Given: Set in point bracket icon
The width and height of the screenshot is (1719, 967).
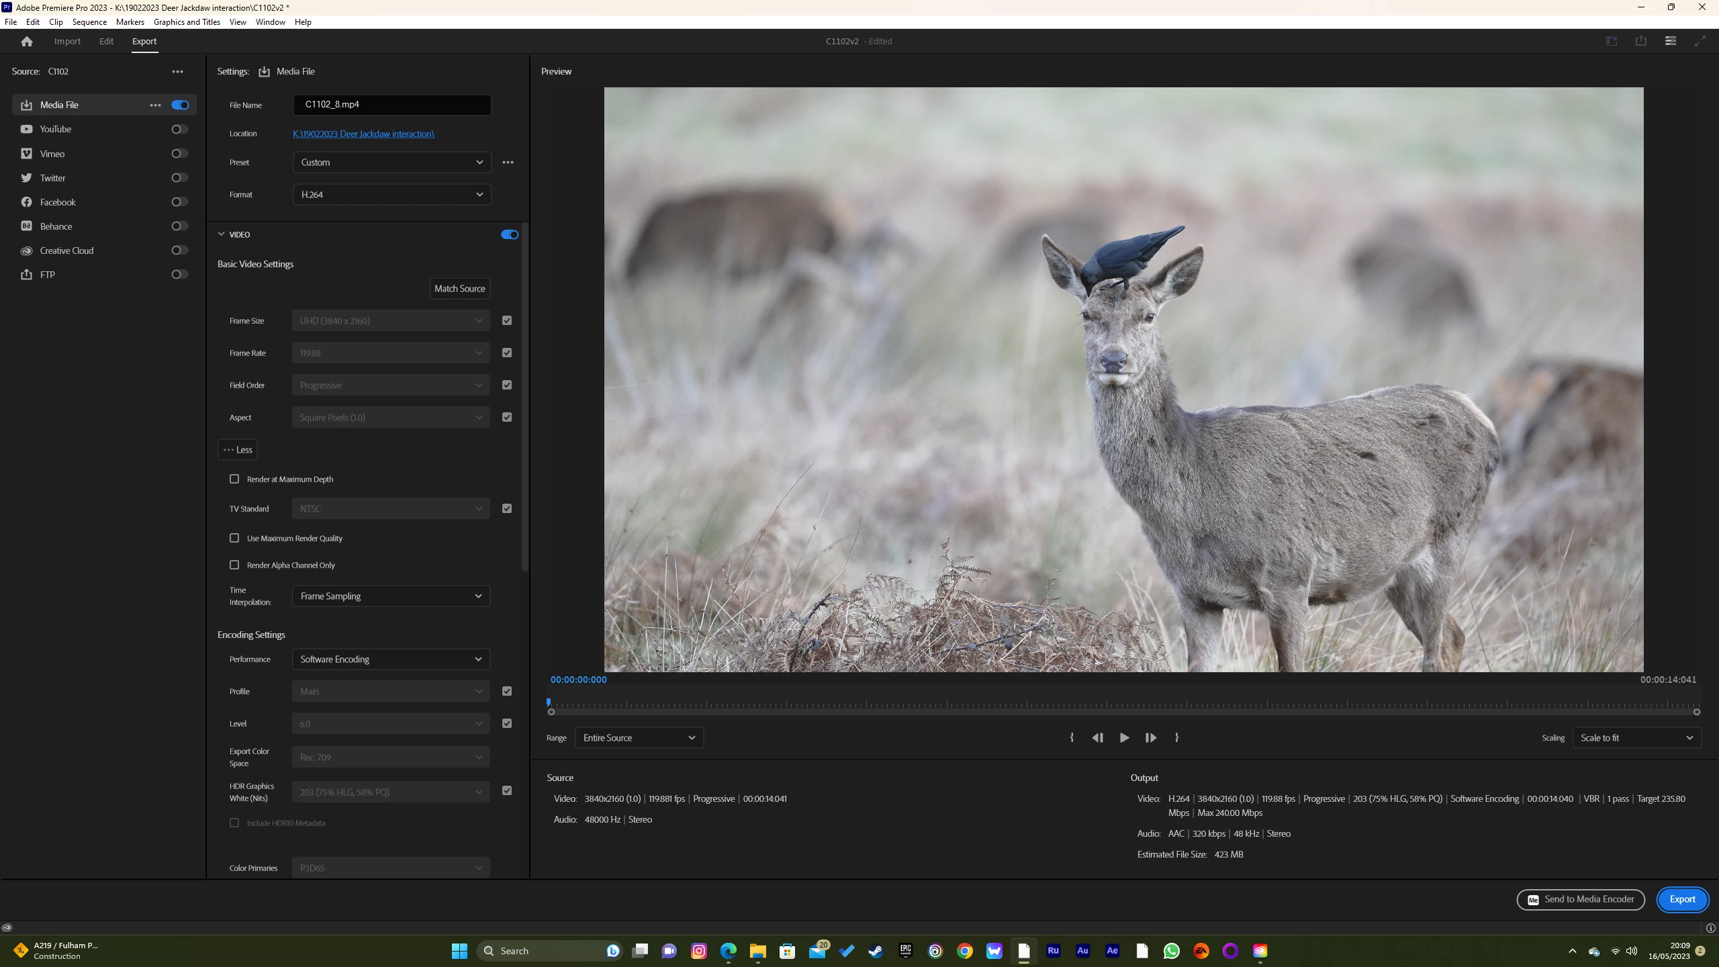Looking at the screenshot, I should pyautogui.click(x=1072, y=737).
